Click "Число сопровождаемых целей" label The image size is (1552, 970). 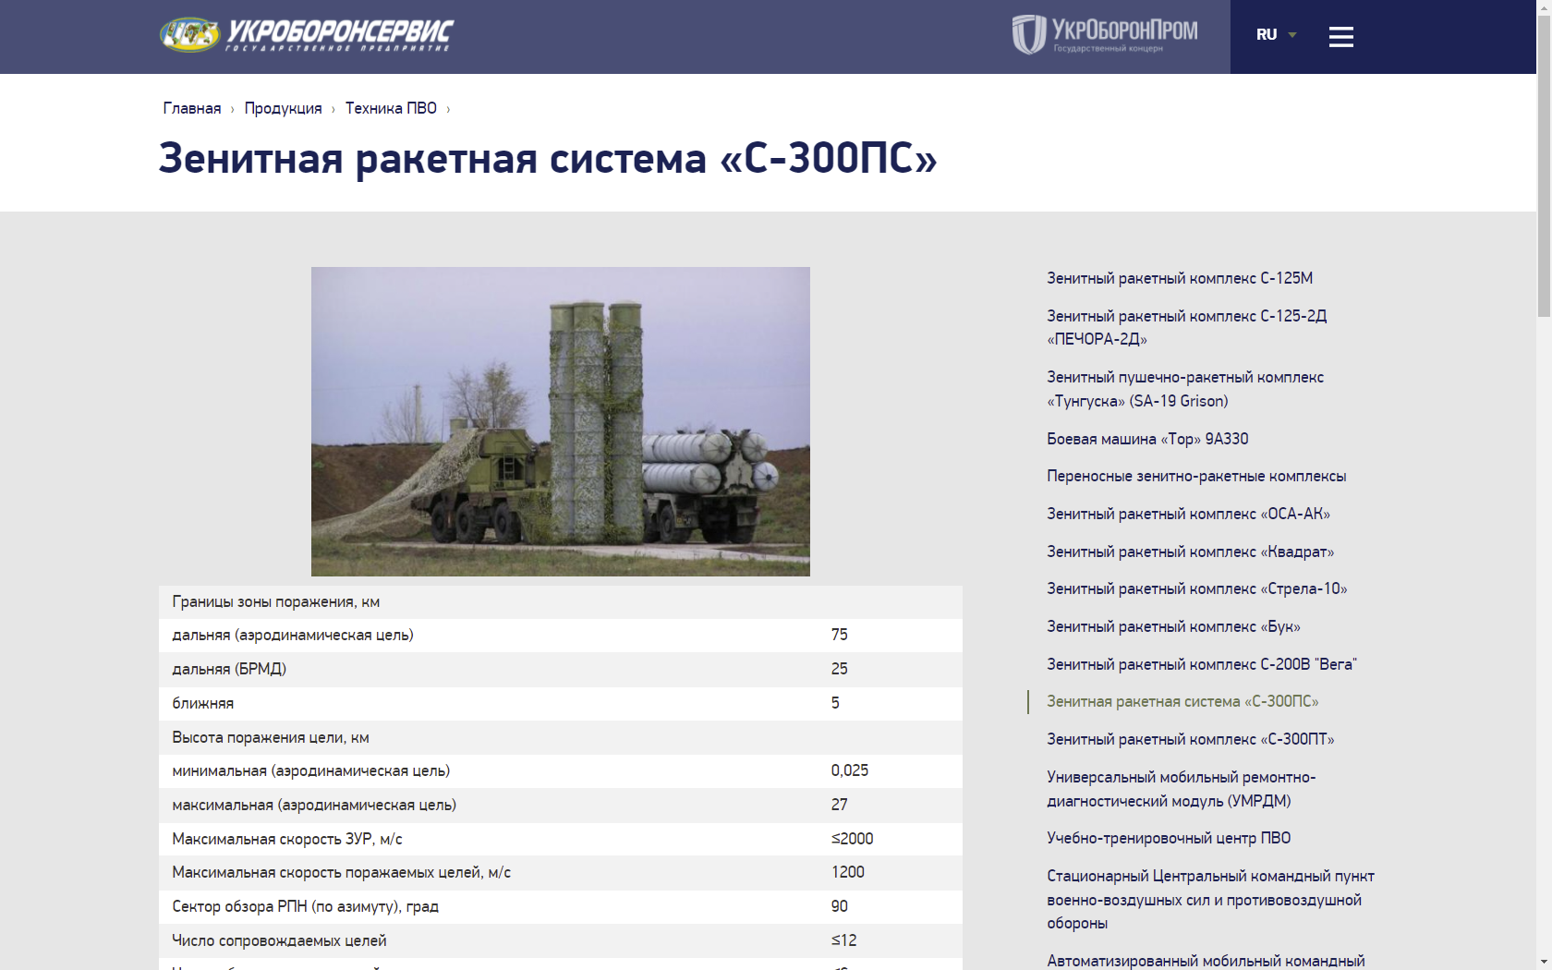click(x=279, y=940)
